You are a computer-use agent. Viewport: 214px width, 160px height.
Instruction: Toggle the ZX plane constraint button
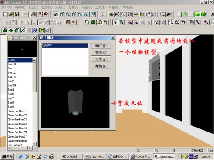(x=47, y=22)
